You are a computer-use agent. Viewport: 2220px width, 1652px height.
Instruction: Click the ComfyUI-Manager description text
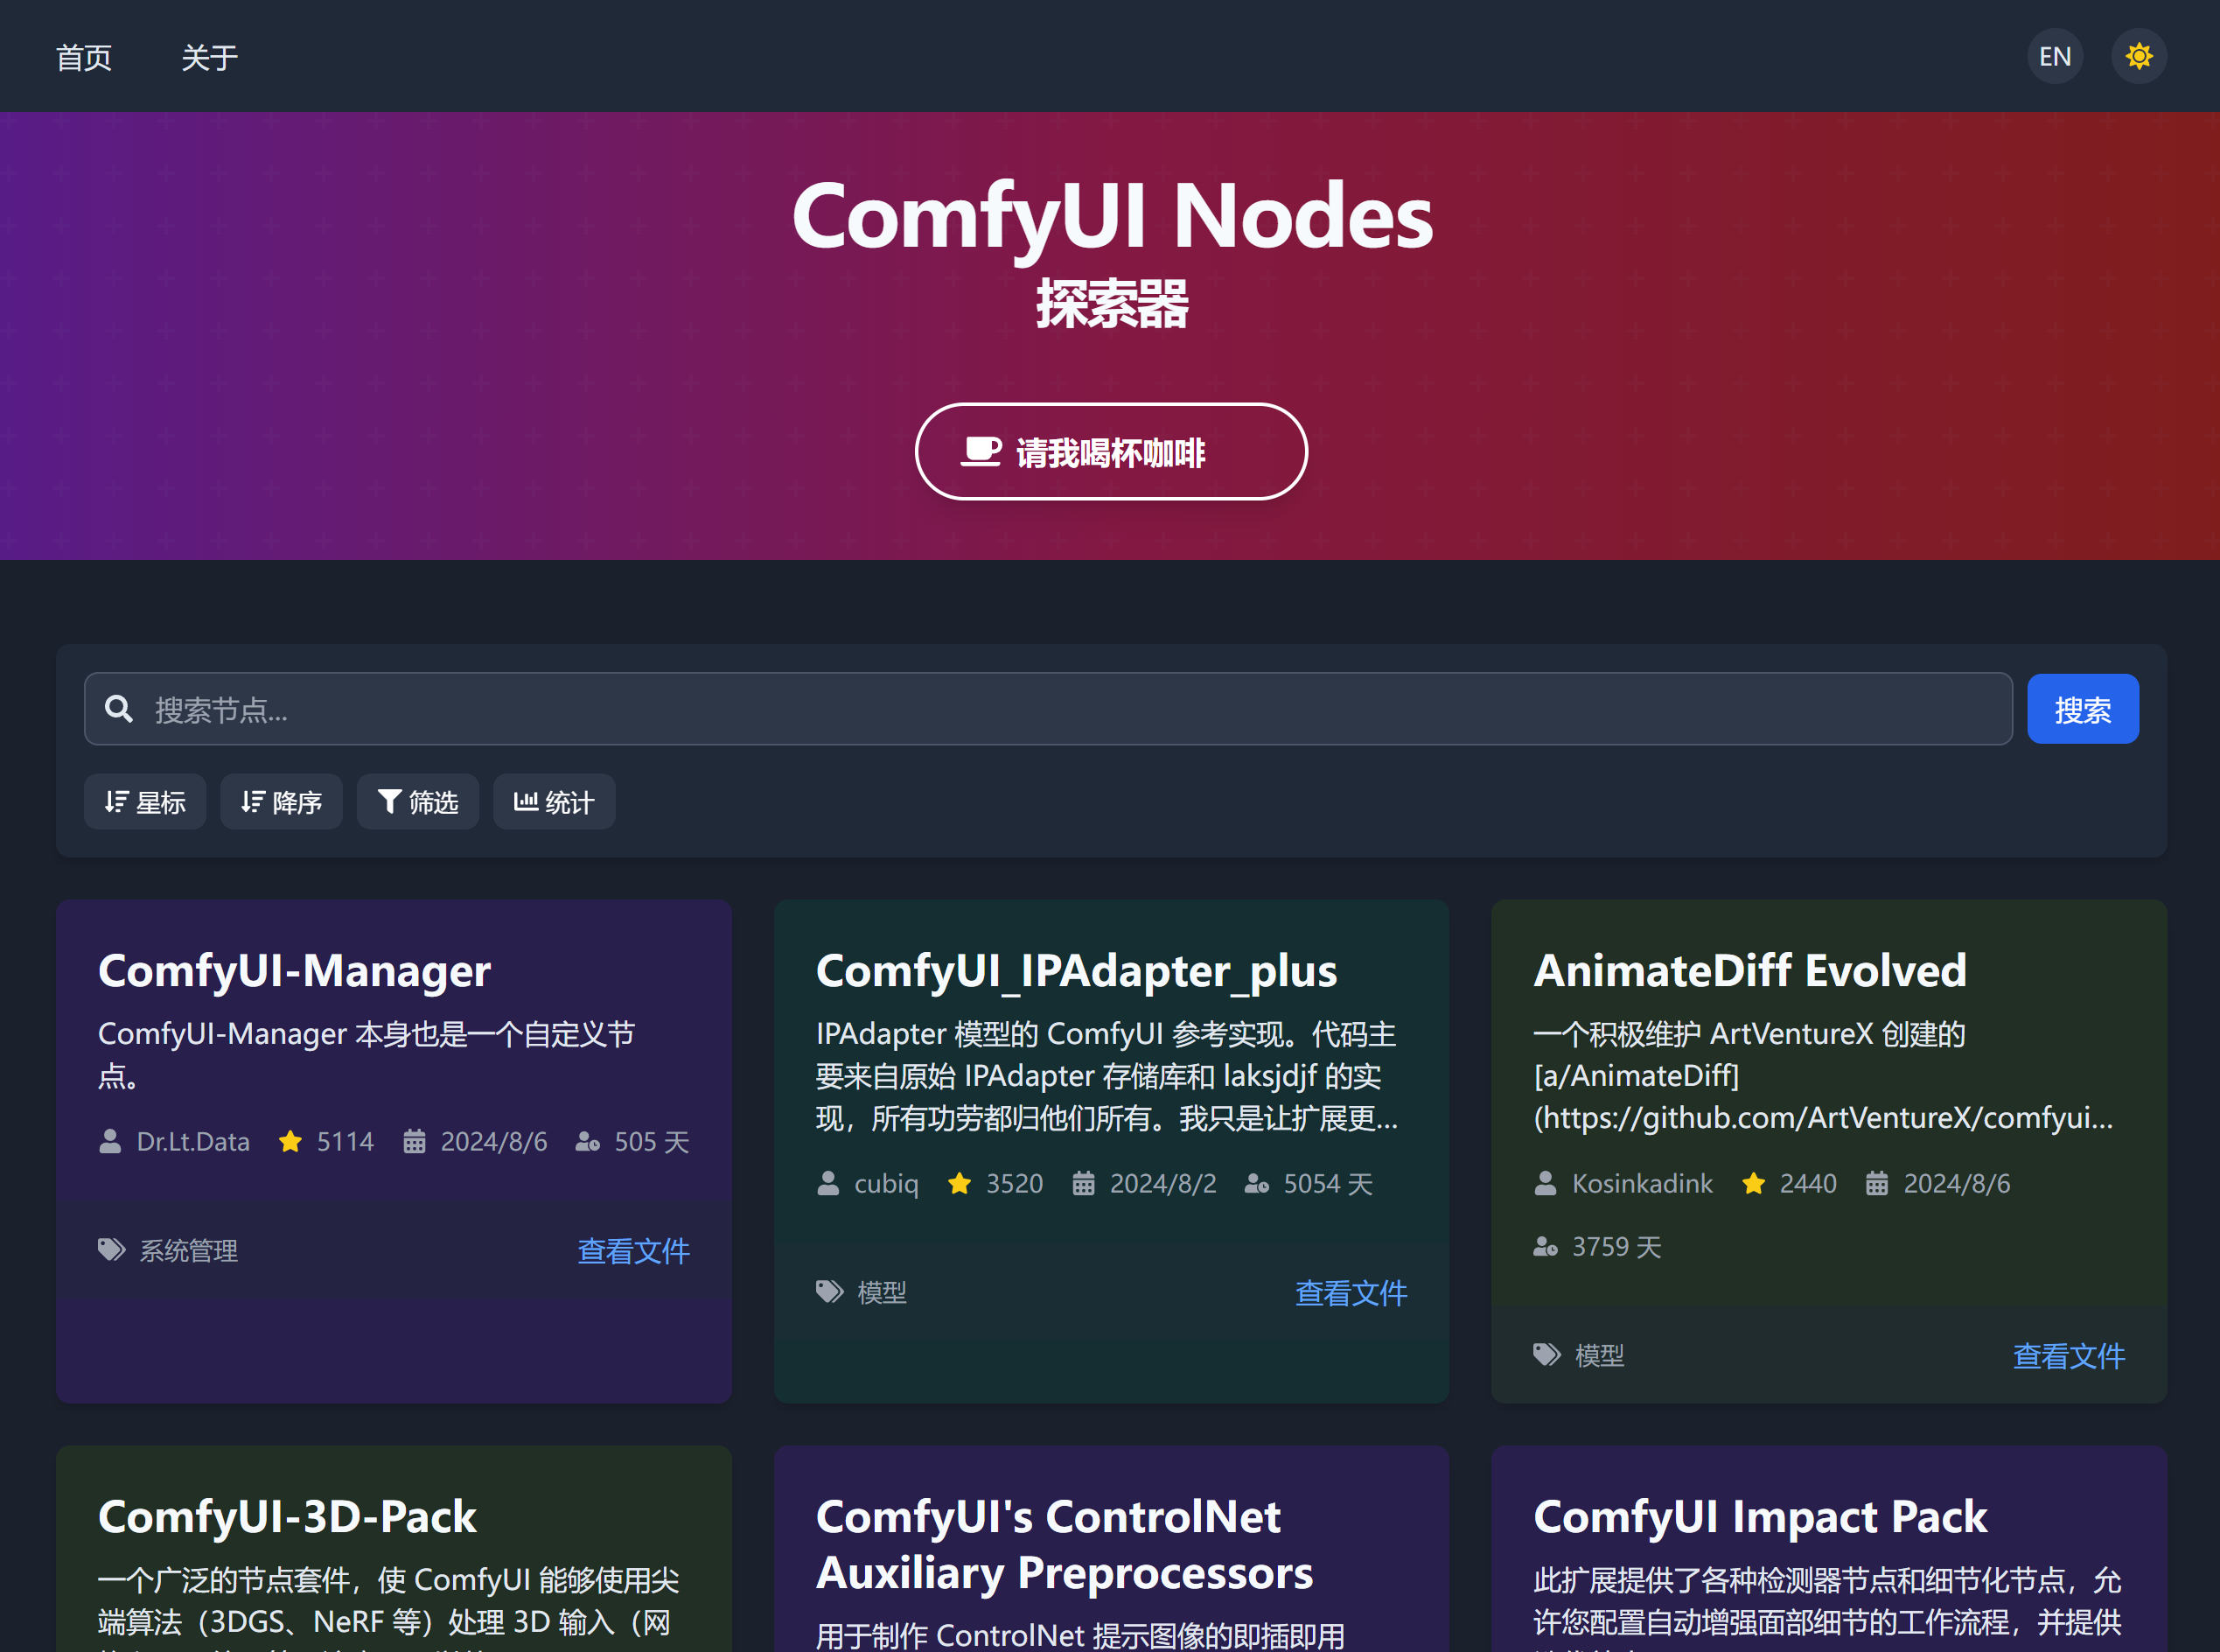coord(366,1054)
